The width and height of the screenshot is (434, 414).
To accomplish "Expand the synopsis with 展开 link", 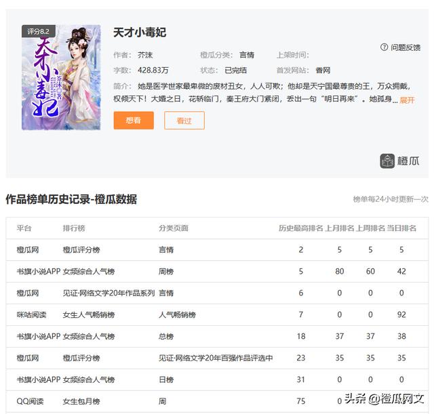I will click(x=407, y=100).
